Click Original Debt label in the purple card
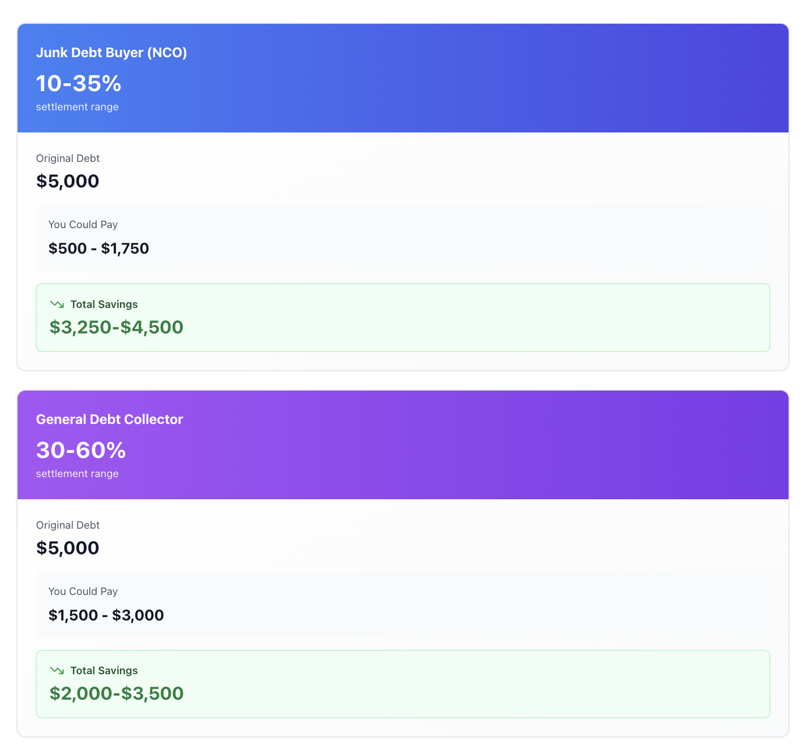 pyautogui.click(x=68, y=525)
